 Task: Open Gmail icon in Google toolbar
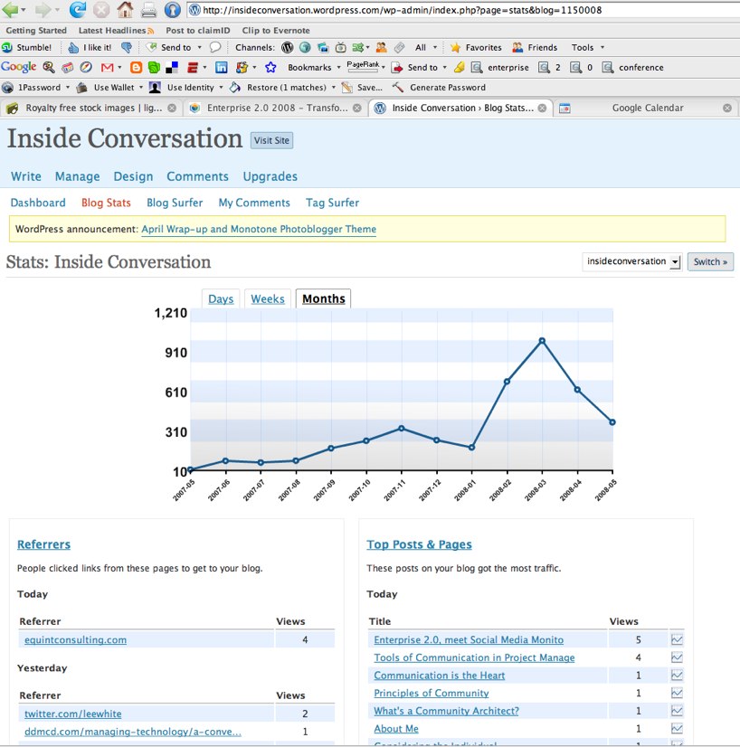pyautogui.click(x=108, y=68)
